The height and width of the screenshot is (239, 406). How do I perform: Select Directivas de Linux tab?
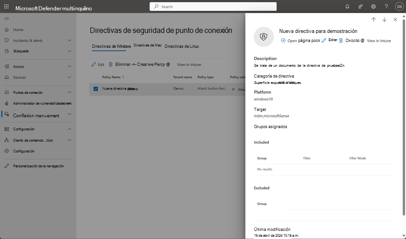pyautogui.click(x=182, y=46)
